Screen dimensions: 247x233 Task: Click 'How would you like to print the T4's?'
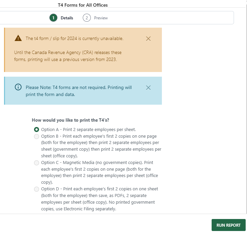[x=70, y=120]
